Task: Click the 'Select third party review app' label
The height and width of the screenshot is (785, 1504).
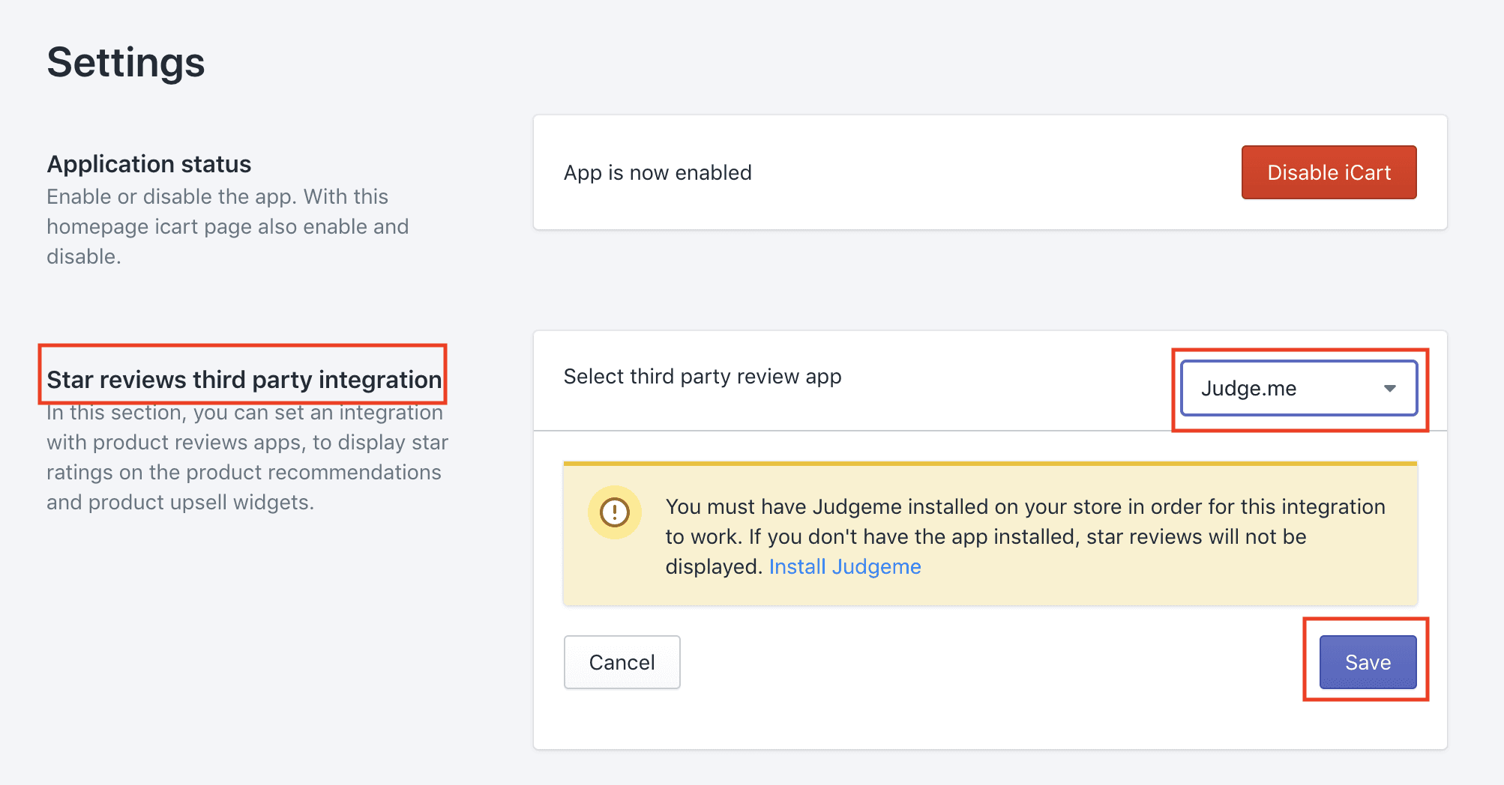Action: pos(702,377)
